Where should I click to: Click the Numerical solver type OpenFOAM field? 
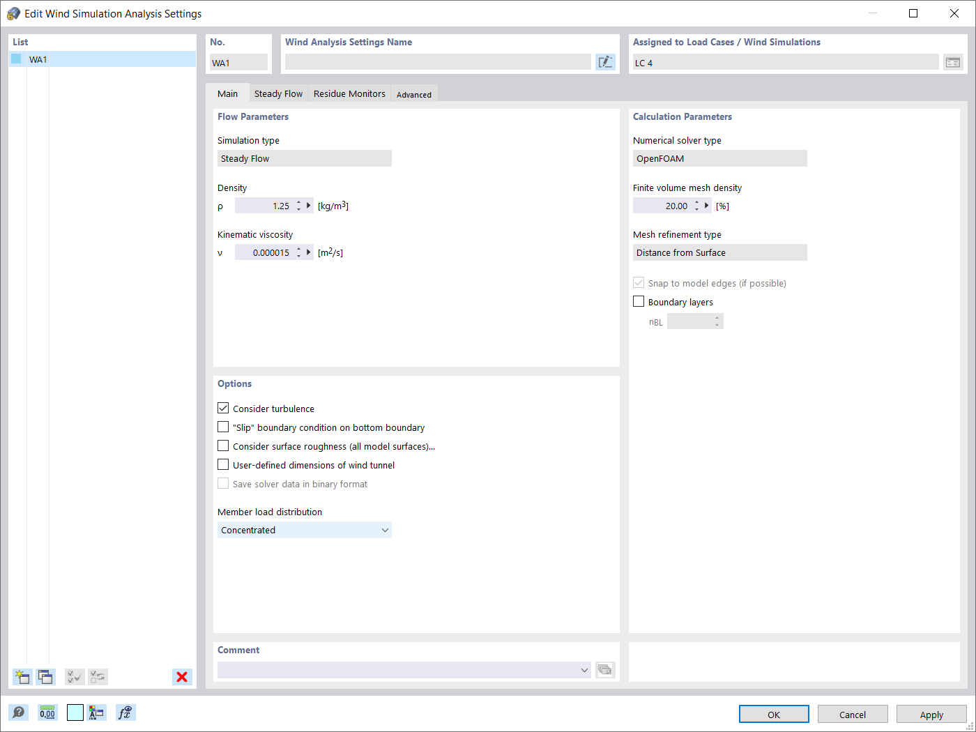point(720,158)
